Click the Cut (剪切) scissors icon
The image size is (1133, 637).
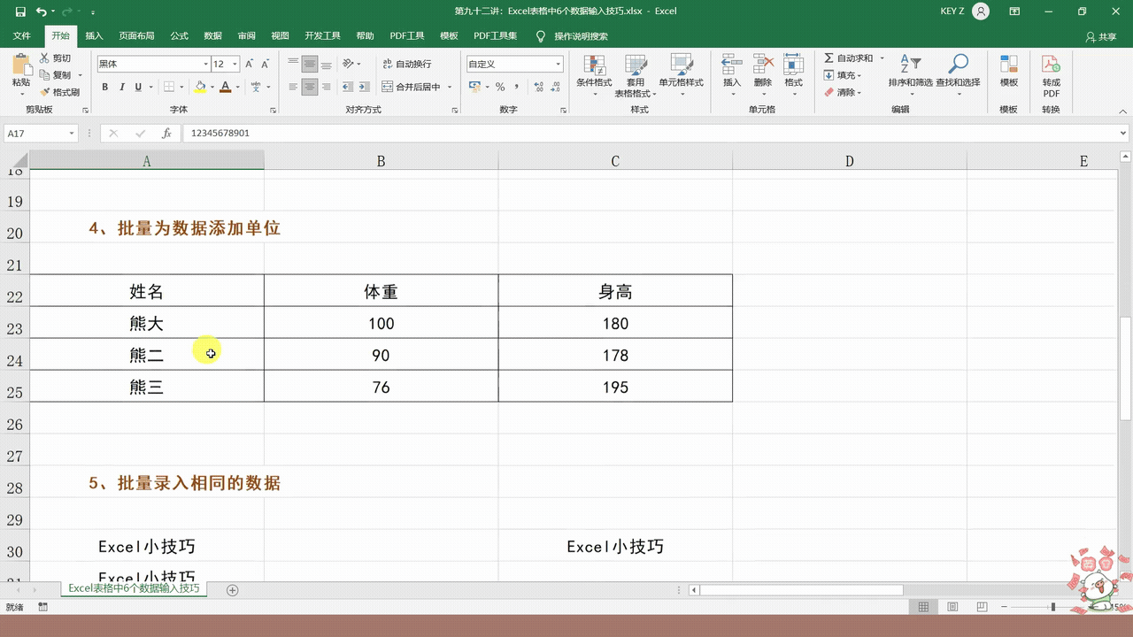(45, 58)
